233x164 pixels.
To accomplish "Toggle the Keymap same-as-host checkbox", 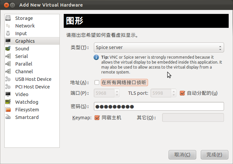I will click(x=97, y=118).
